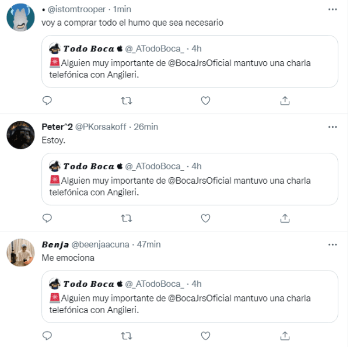Viewport: 350px width, 347px height.
Task: Reply to the @istomtrooper tweet
Action: pos(47,101)
